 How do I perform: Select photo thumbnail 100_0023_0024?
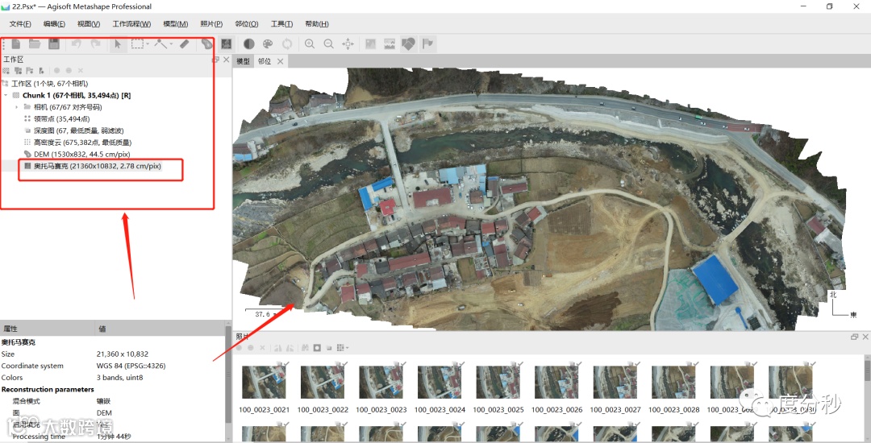440,382
